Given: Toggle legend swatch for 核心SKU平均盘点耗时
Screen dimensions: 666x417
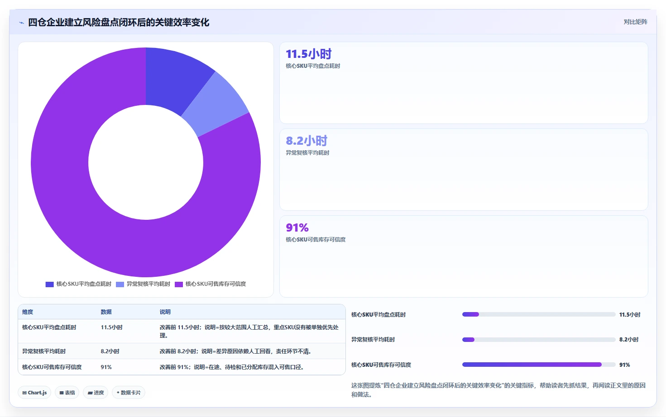Looking at the screenshot, I should point(49,284).
